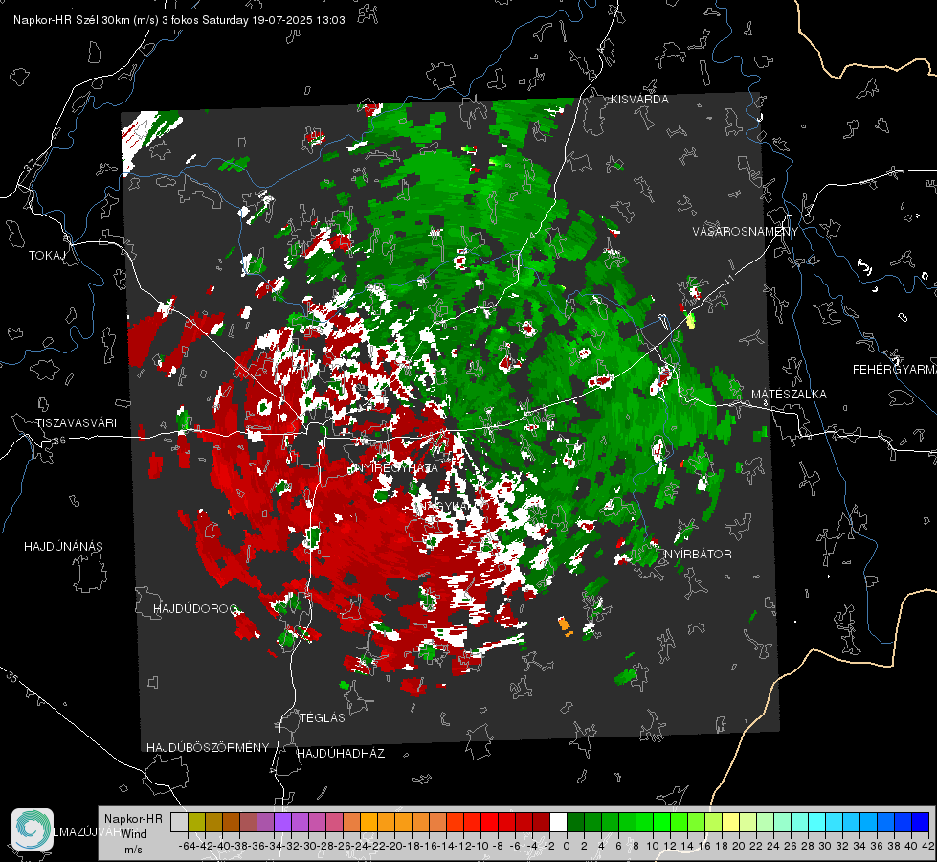Click the NYÍREGYHÁZA label at radar center

[x=396, y=467]
